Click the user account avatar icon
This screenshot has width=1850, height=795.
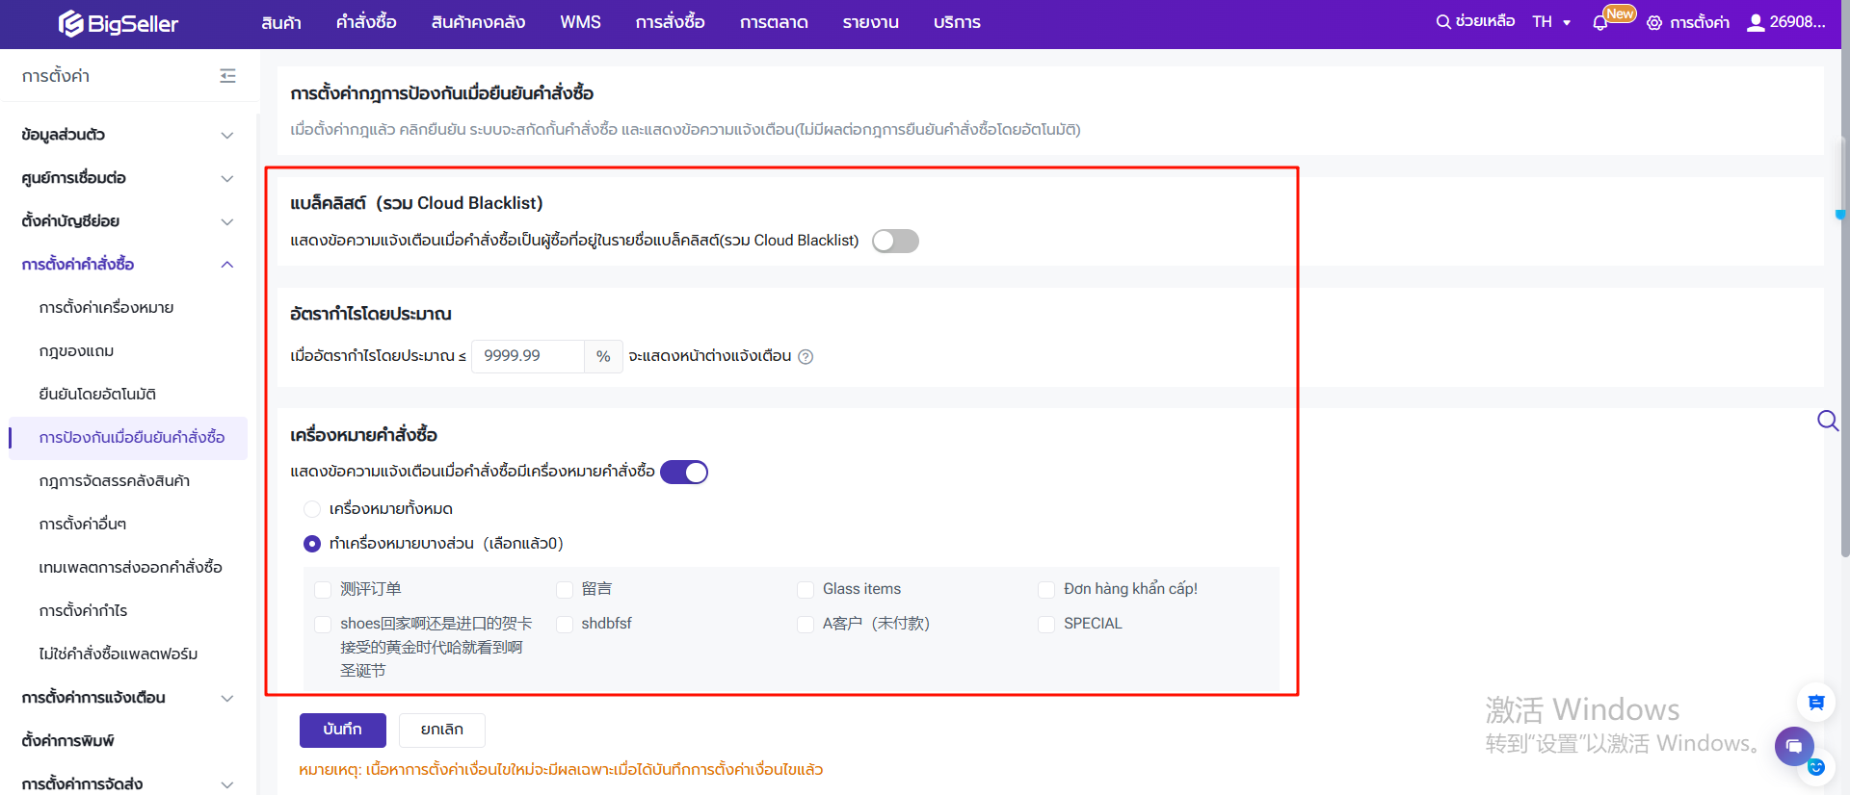click(x=1756, y=23)
